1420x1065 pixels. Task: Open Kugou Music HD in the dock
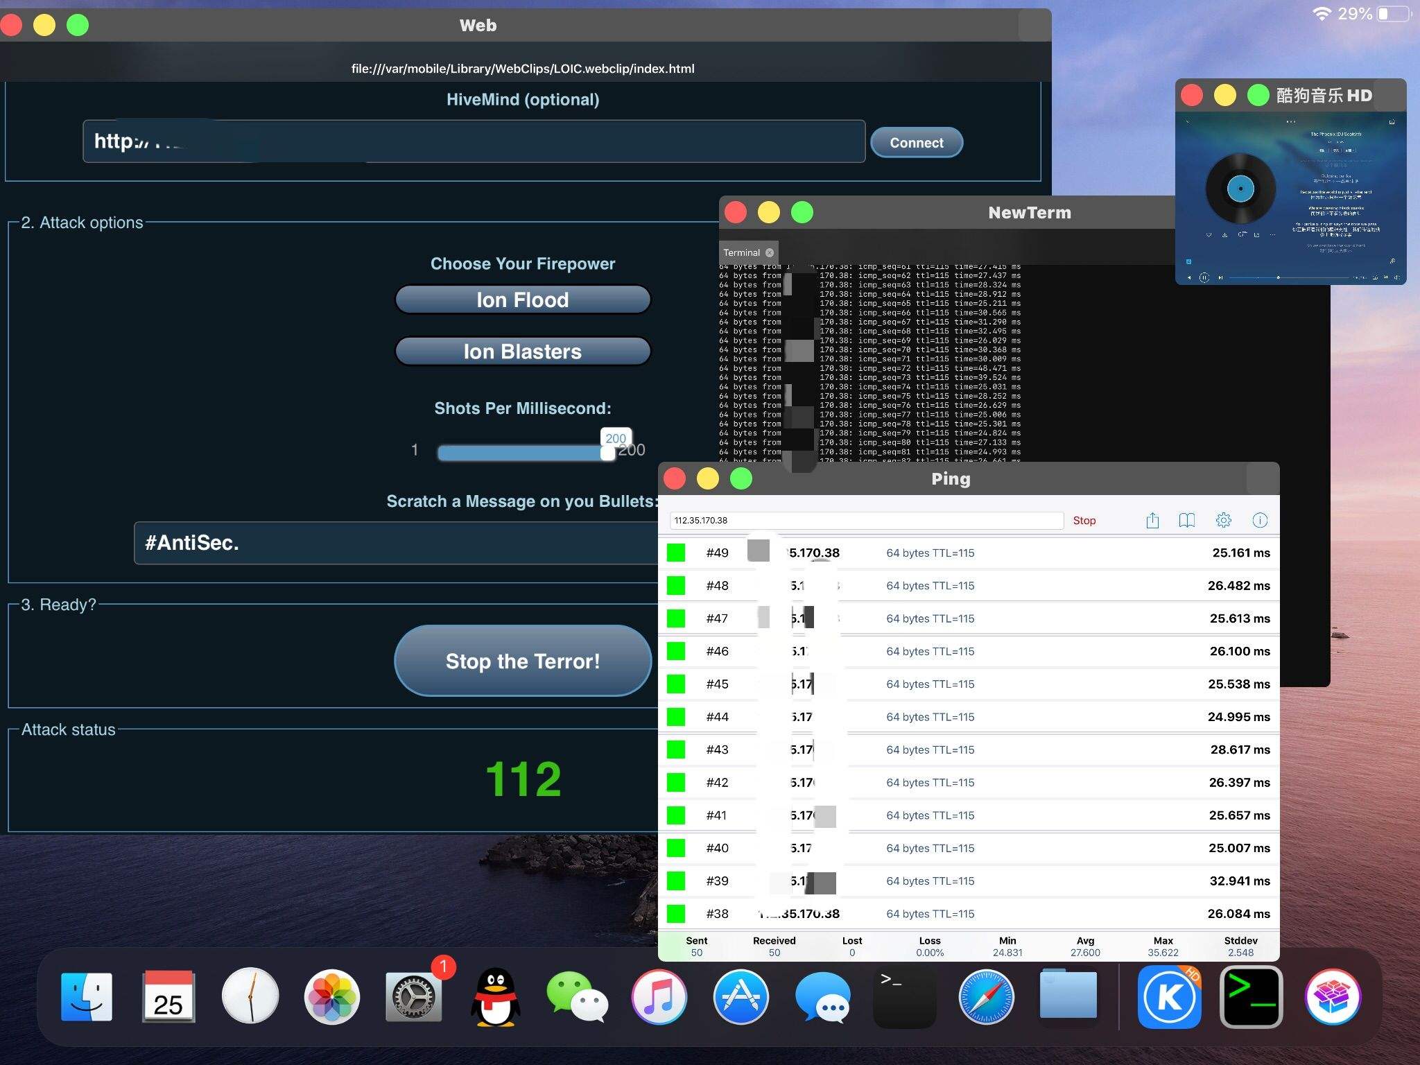click(1169, 997)
